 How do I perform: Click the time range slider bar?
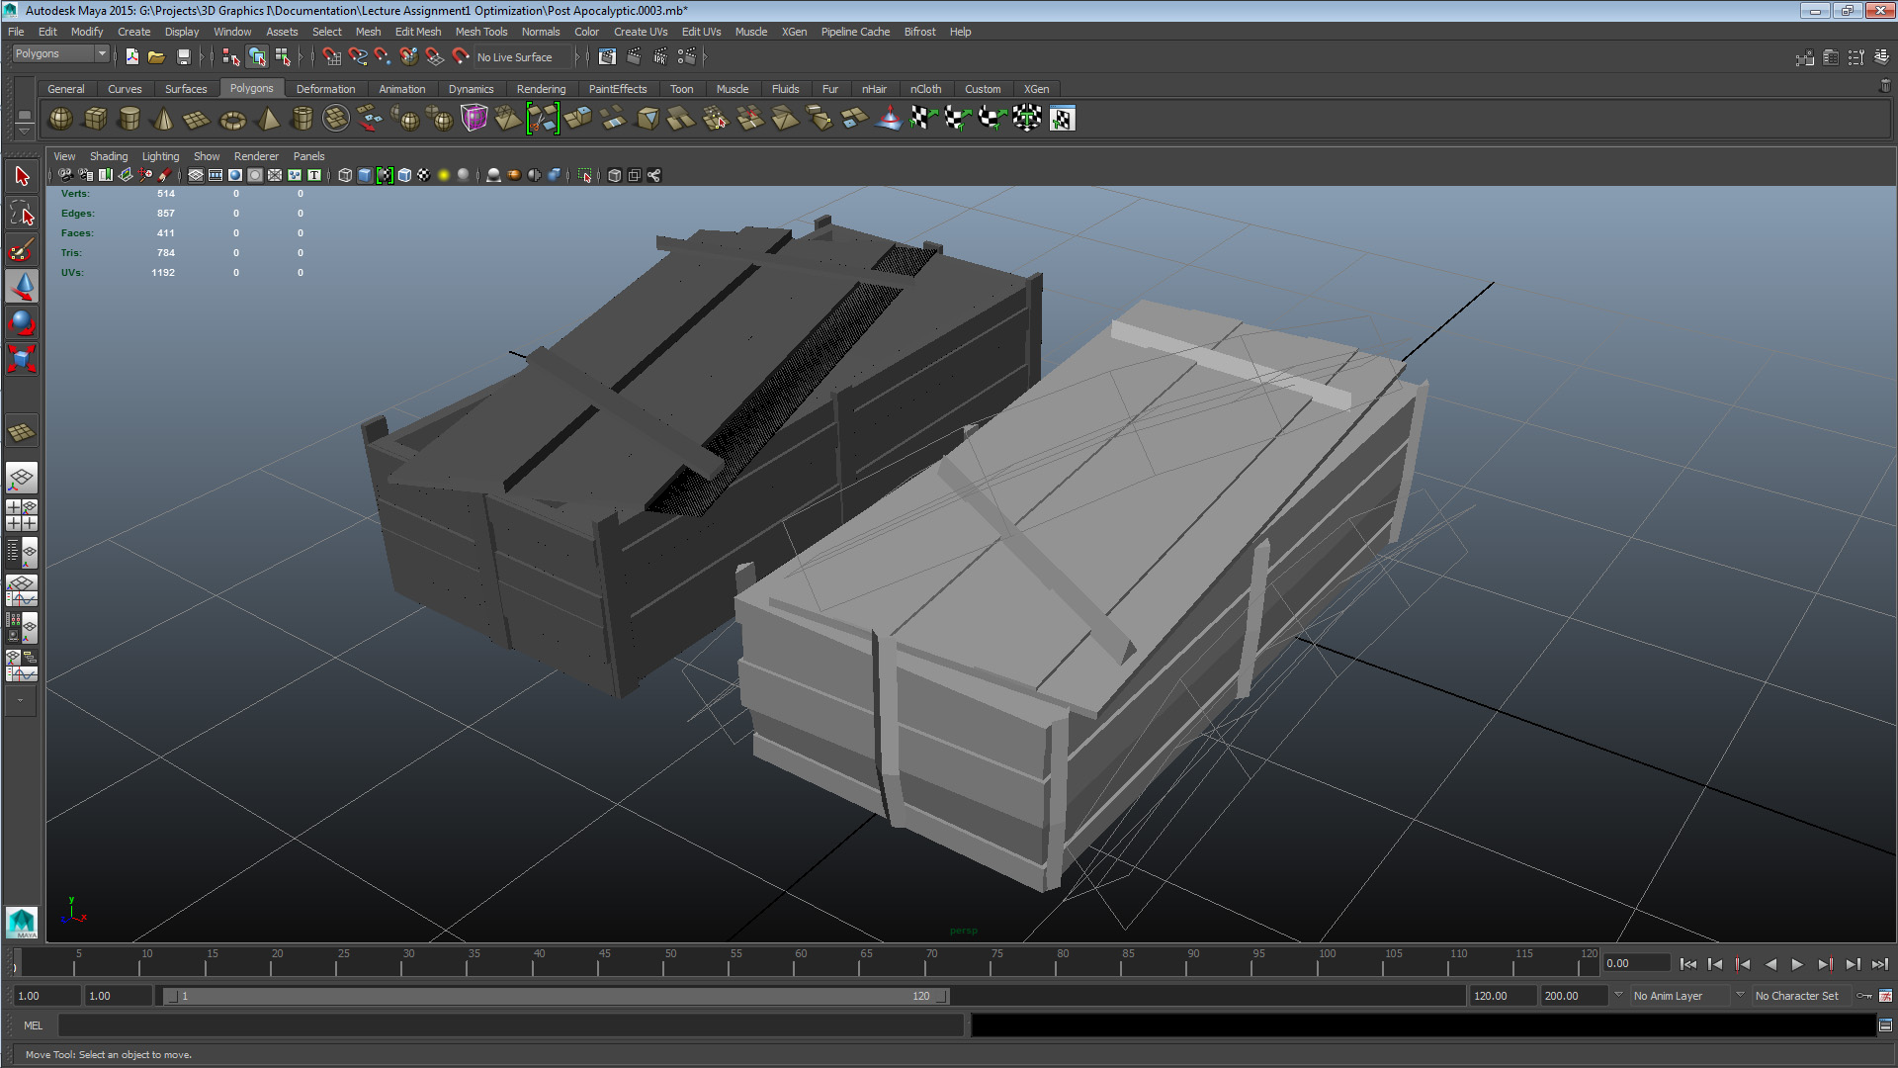(x=554, y=996)
